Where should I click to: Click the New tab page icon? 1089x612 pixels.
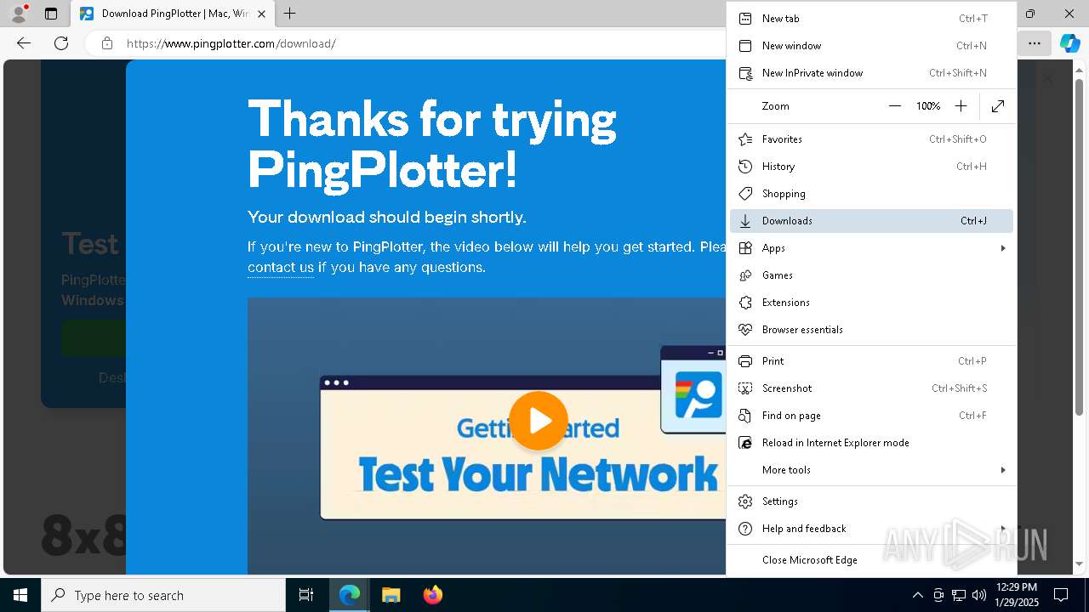coord(745,19)
